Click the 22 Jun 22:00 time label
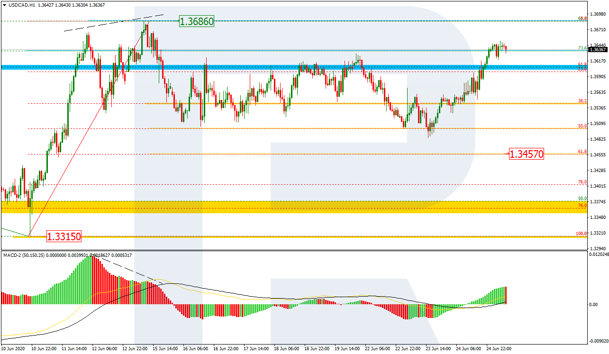This screenshot has width=609, height=354. pos(408,348)
